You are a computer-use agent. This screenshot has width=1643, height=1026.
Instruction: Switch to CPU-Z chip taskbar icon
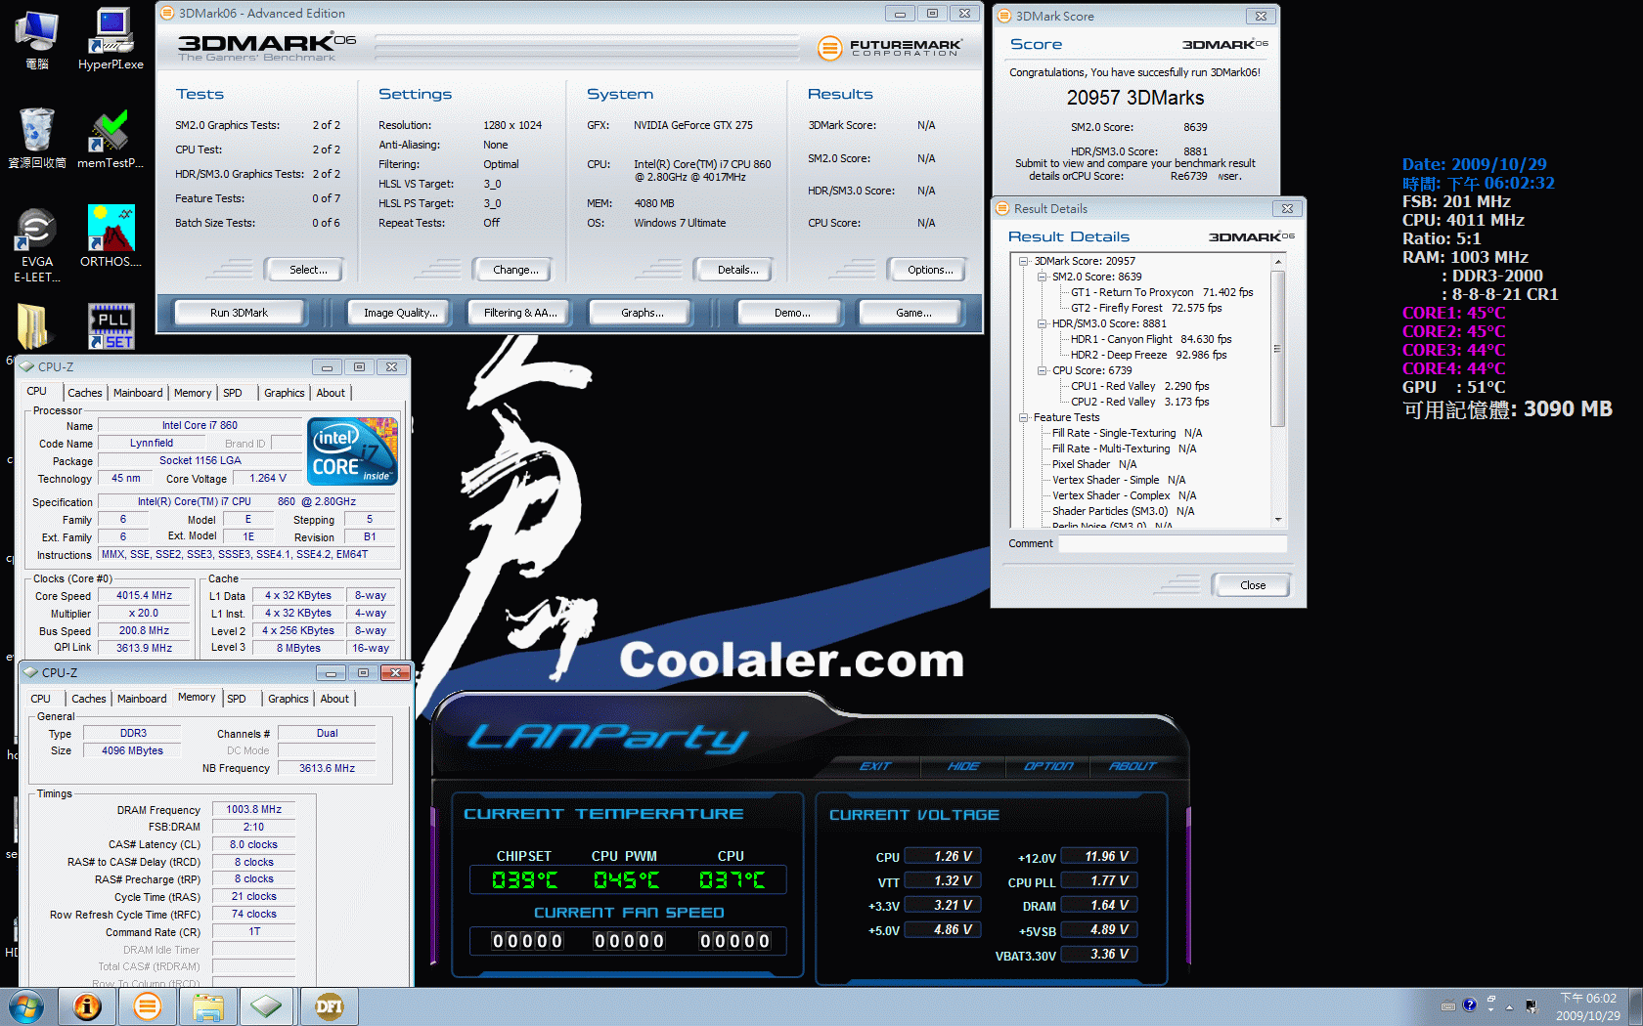pos(267,1006)
